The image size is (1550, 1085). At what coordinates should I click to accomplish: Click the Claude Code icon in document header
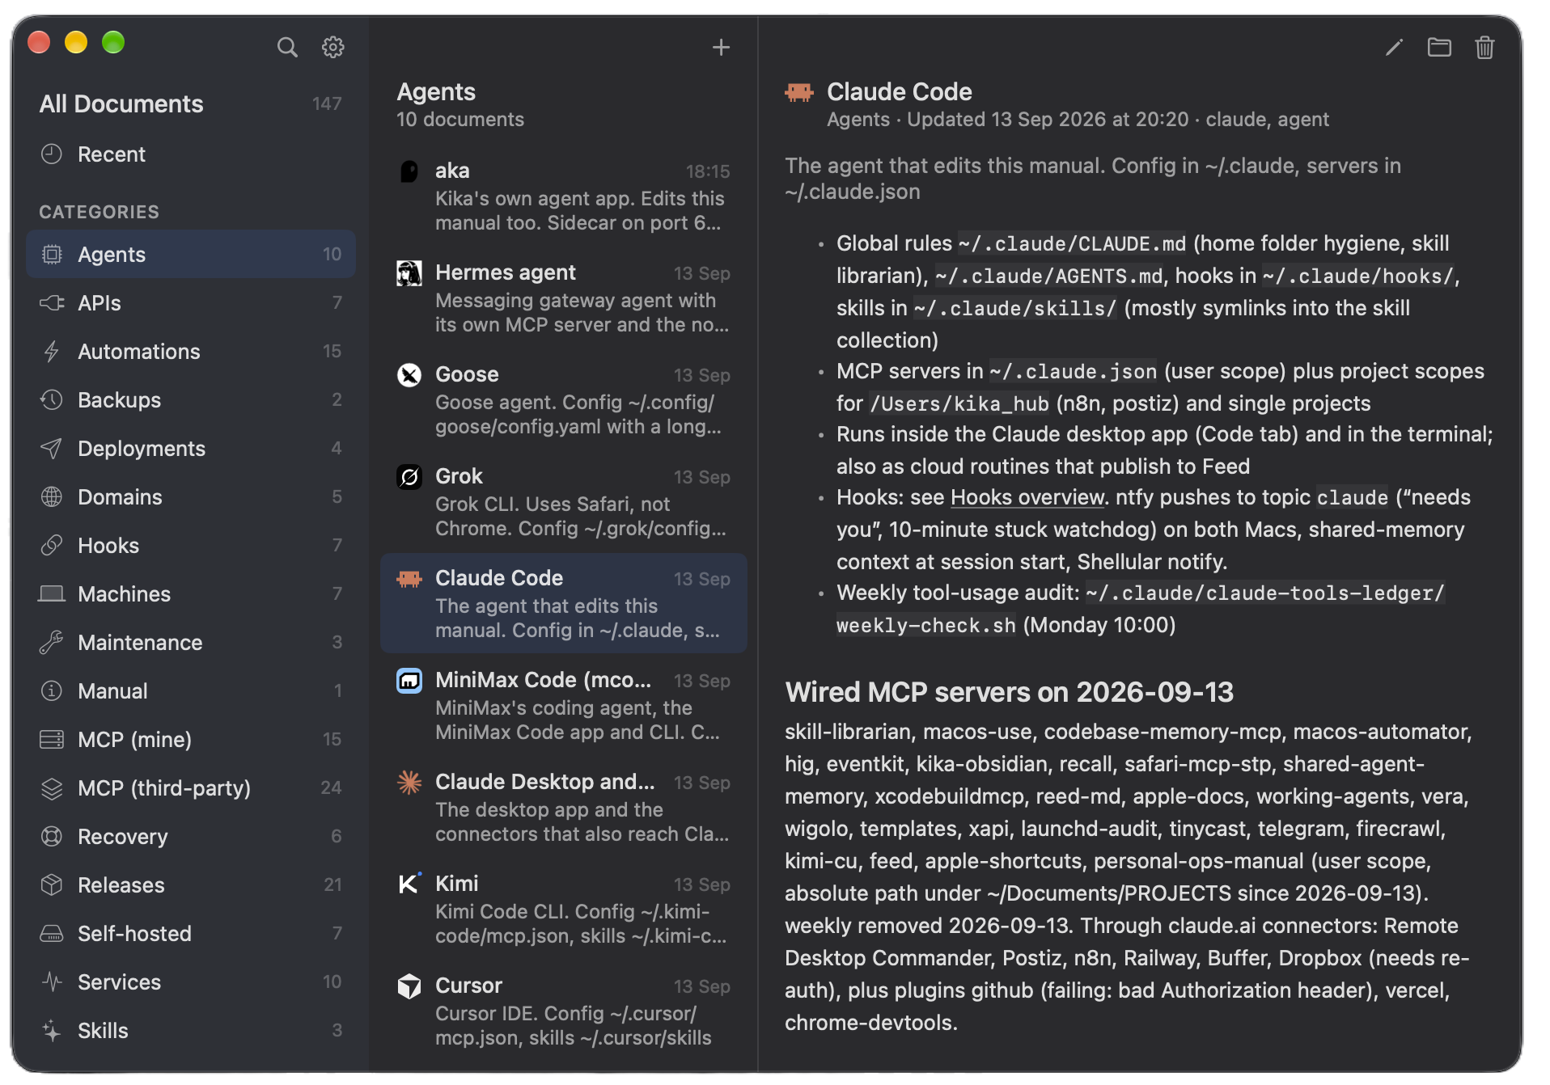click(x=799, y=93)
